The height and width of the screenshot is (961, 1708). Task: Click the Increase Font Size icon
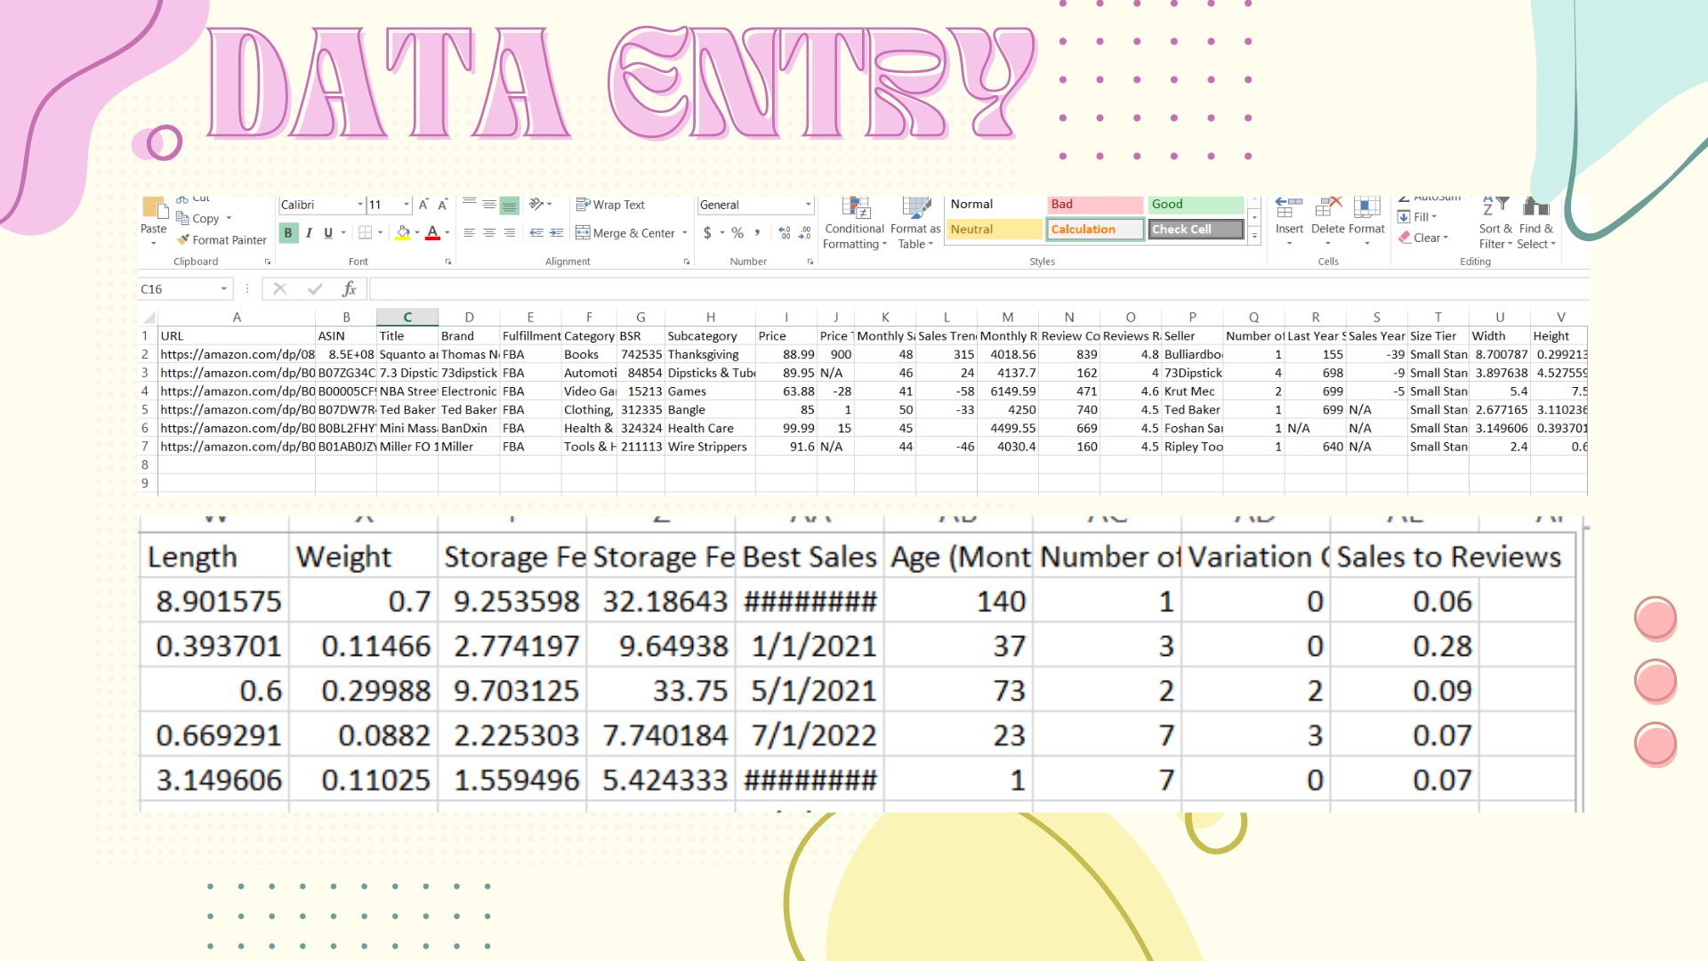tap(423, 205)
